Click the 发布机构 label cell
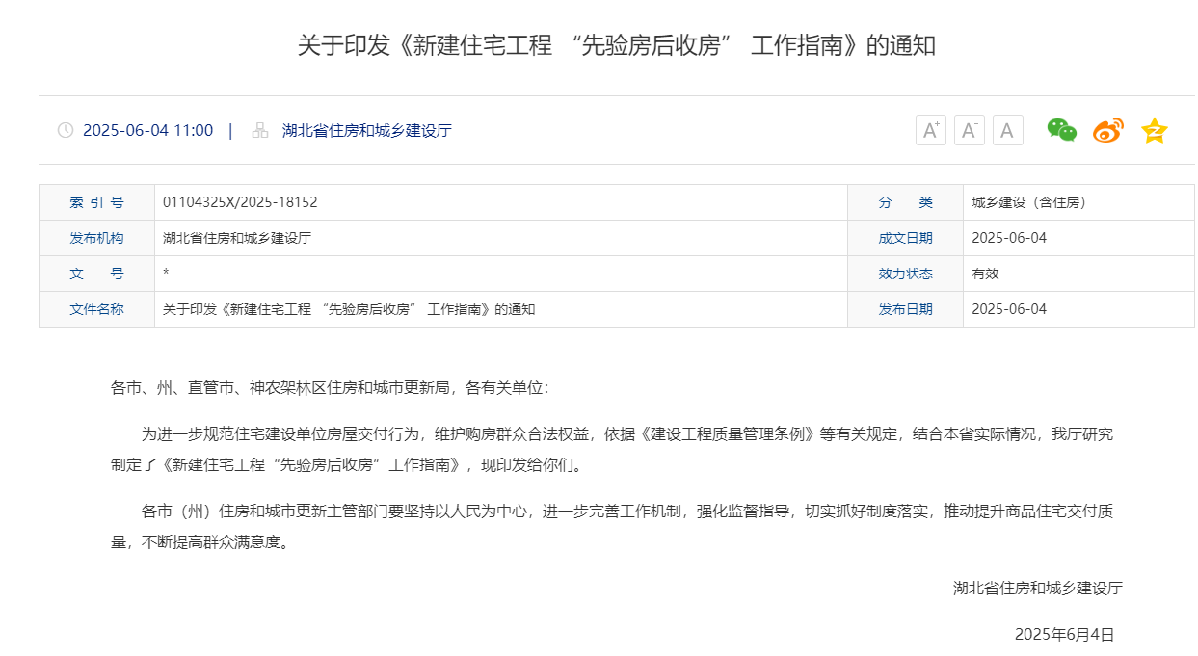 point(96,238)
